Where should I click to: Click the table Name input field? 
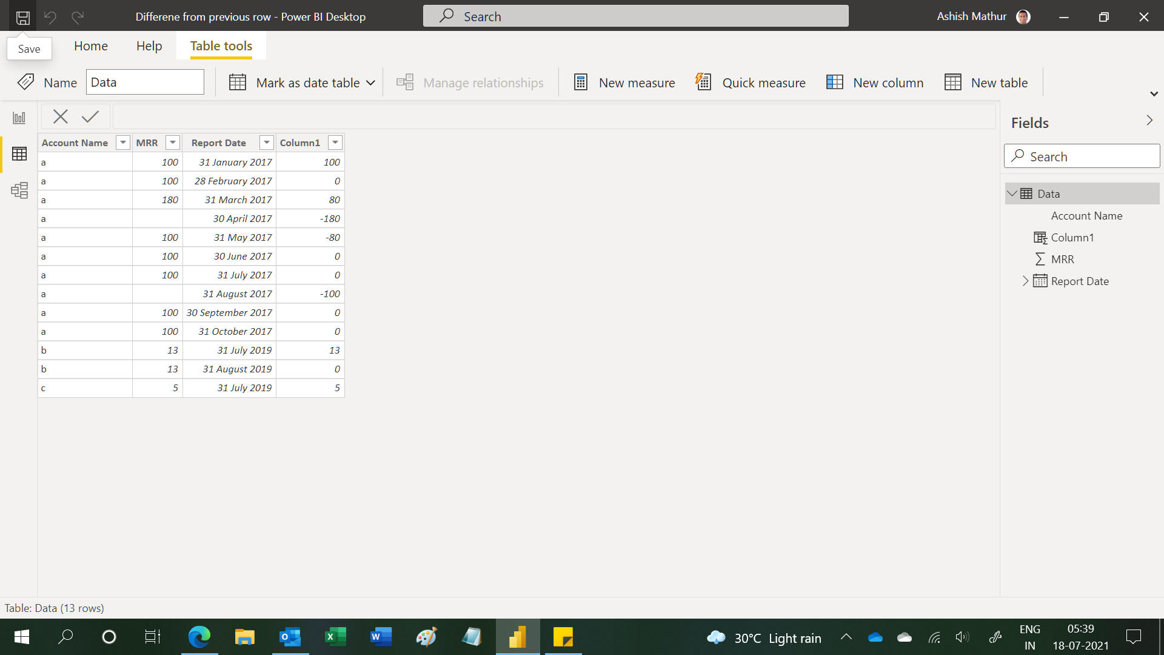pyautogui.click(x=145, y=82)
